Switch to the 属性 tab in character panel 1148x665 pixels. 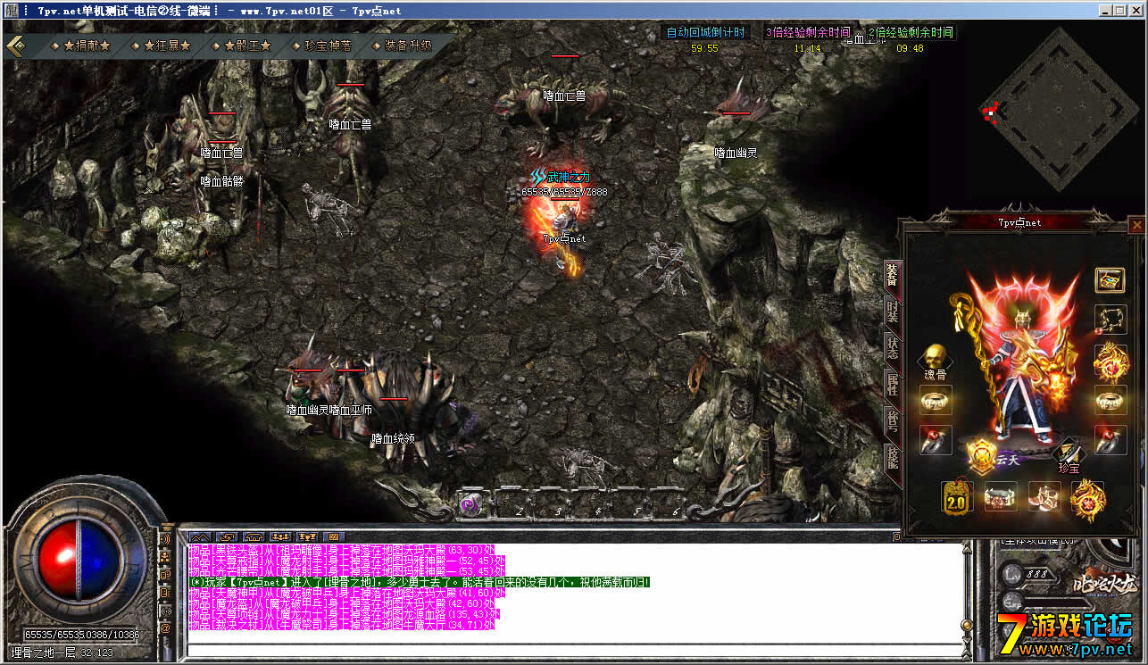tap(892, 384)
